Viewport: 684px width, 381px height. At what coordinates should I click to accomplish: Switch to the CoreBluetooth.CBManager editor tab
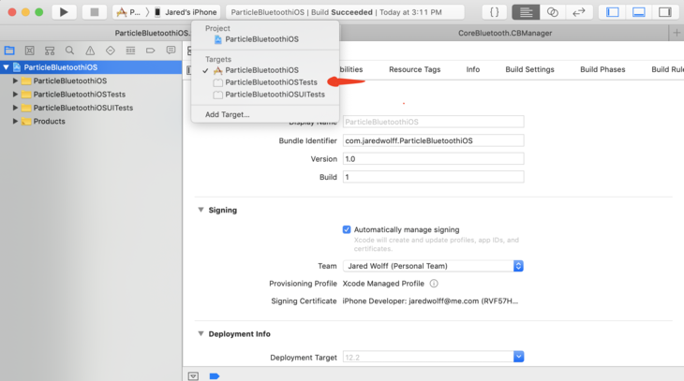point(505,33)
